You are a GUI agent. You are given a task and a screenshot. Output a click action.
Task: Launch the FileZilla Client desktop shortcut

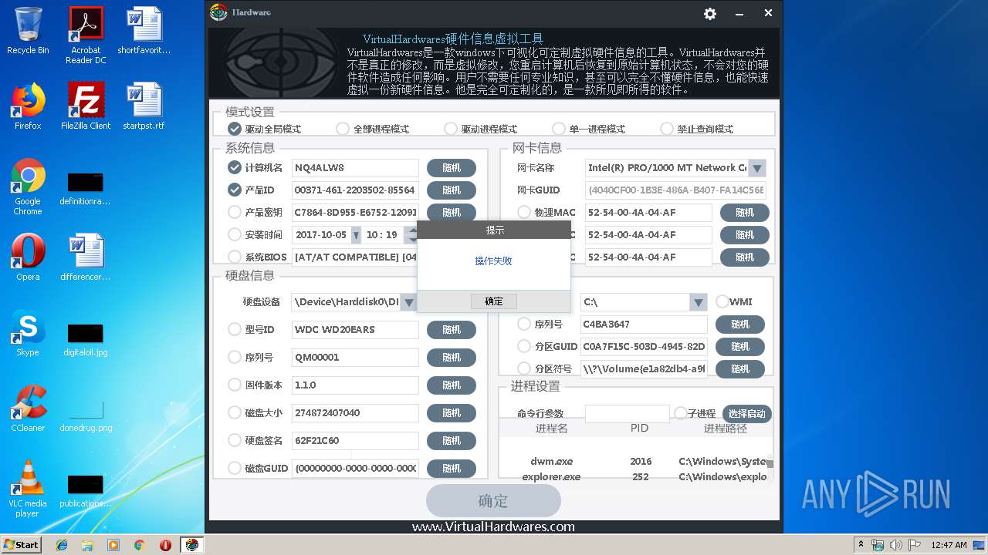(86, 106)
